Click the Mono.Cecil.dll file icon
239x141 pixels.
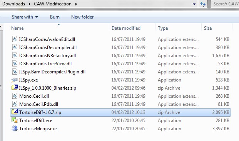point(15,96)
